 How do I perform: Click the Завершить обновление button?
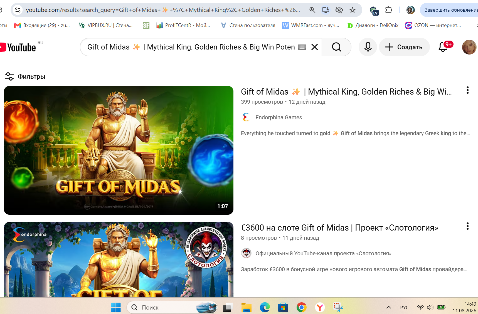[x=450, y=10]
